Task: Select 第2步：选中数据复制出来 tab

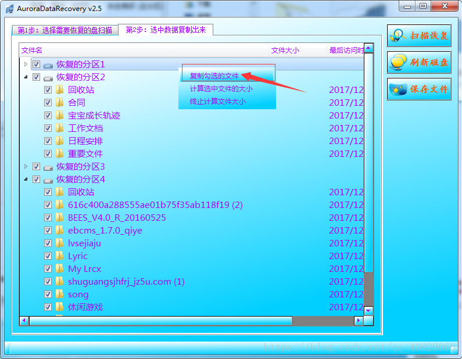Action: pyautogui.click(x=166, y=30)
